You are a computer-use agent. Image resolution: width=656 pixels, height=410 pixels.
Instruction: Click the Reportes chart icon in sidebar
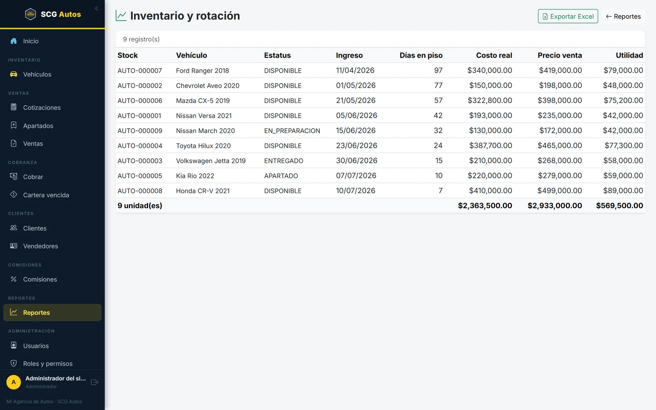pos(14,312)
